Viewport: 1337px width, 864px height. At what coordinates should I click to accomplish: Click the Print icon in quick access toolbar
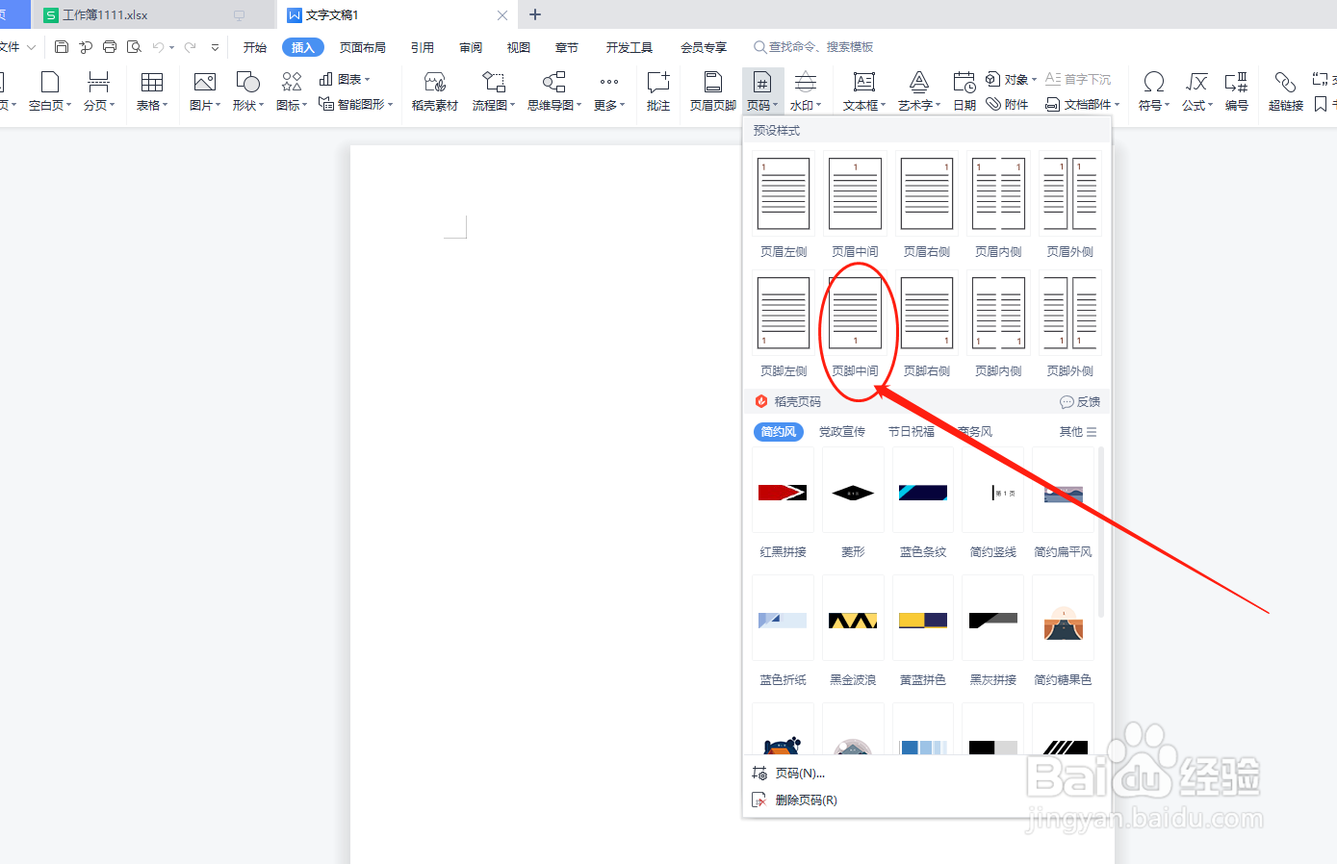pyautogui.click(x=110, y=47)
